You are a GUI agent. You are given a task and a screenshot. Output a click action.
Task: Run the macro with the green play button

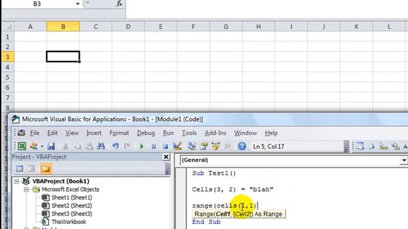pos(142,146)
